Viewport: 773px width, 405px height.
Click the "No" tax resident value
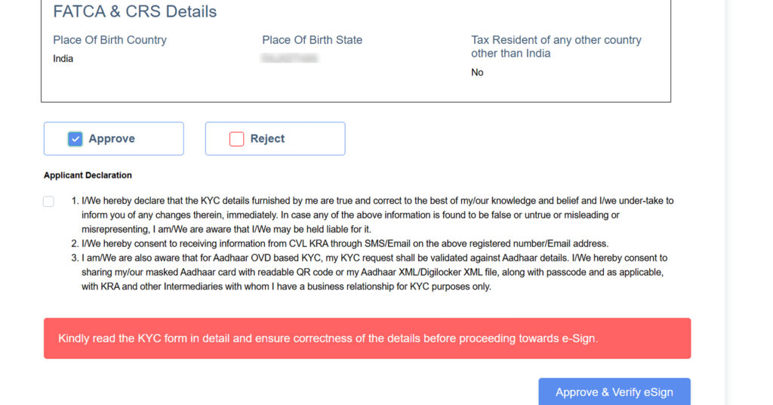pyautogui.click(x=477, y=73)
